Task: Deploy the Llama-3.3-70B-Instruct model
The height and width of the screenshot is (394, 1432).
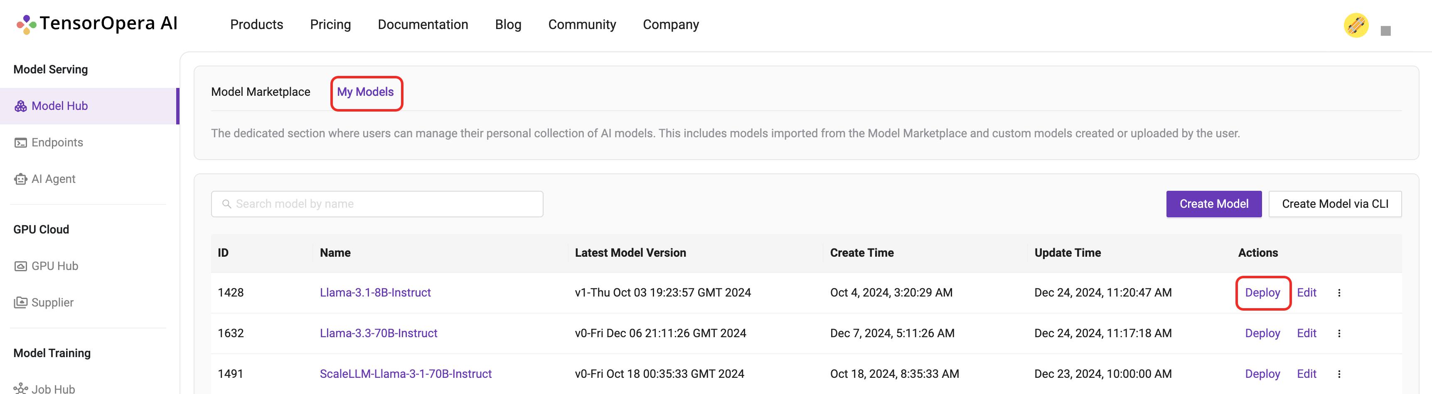Action: coord(1262,333)
